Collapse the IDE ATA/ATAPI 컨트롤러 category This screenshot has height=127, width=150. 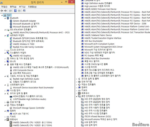coord(5,30)
